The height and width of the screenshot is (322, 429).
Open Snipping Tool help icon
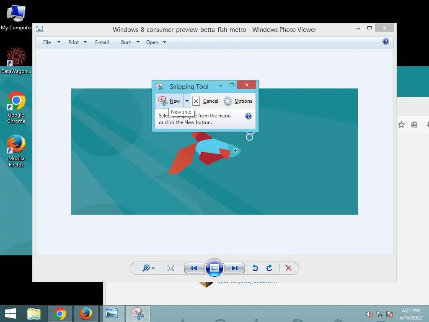[x=248, y=116]
